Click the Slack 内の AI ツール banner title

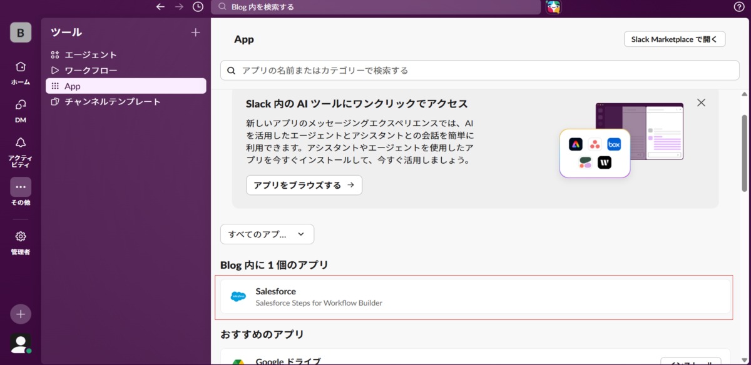(357, 104)
